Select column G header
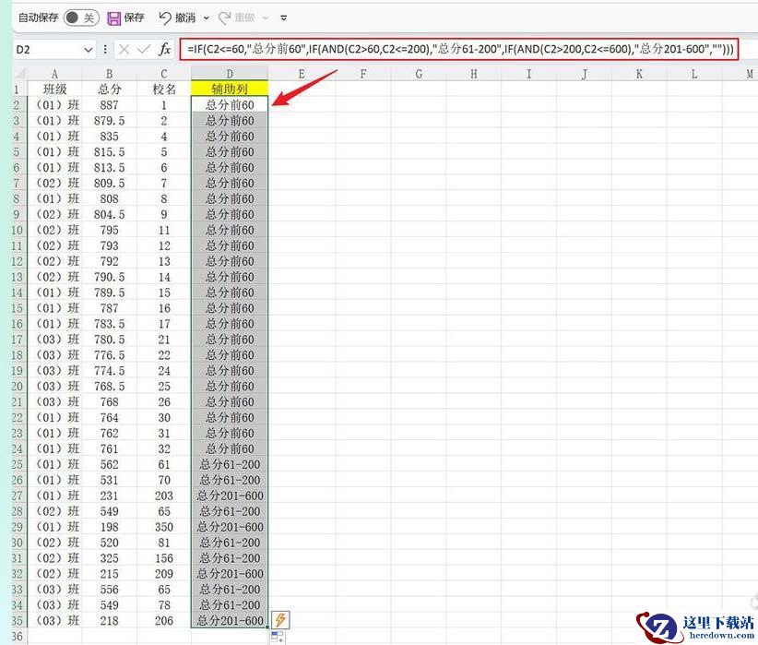The width and height of the screenshot is (758, 645). [419, 74]
